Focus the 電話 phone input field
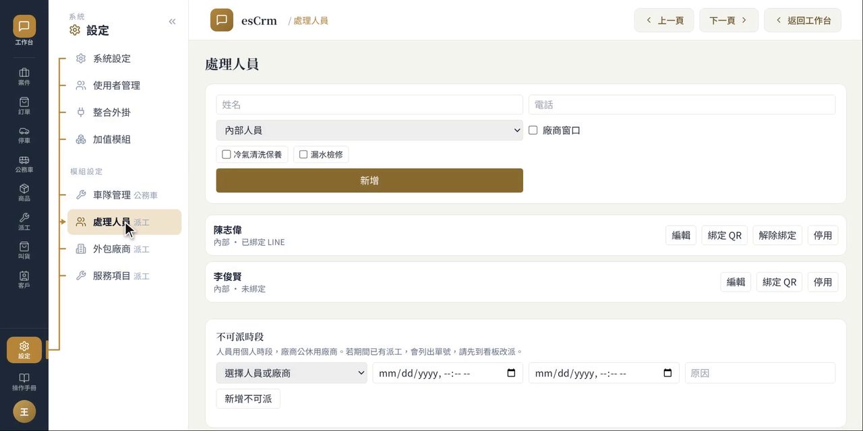The image size is (863, 431). point(682,105)
